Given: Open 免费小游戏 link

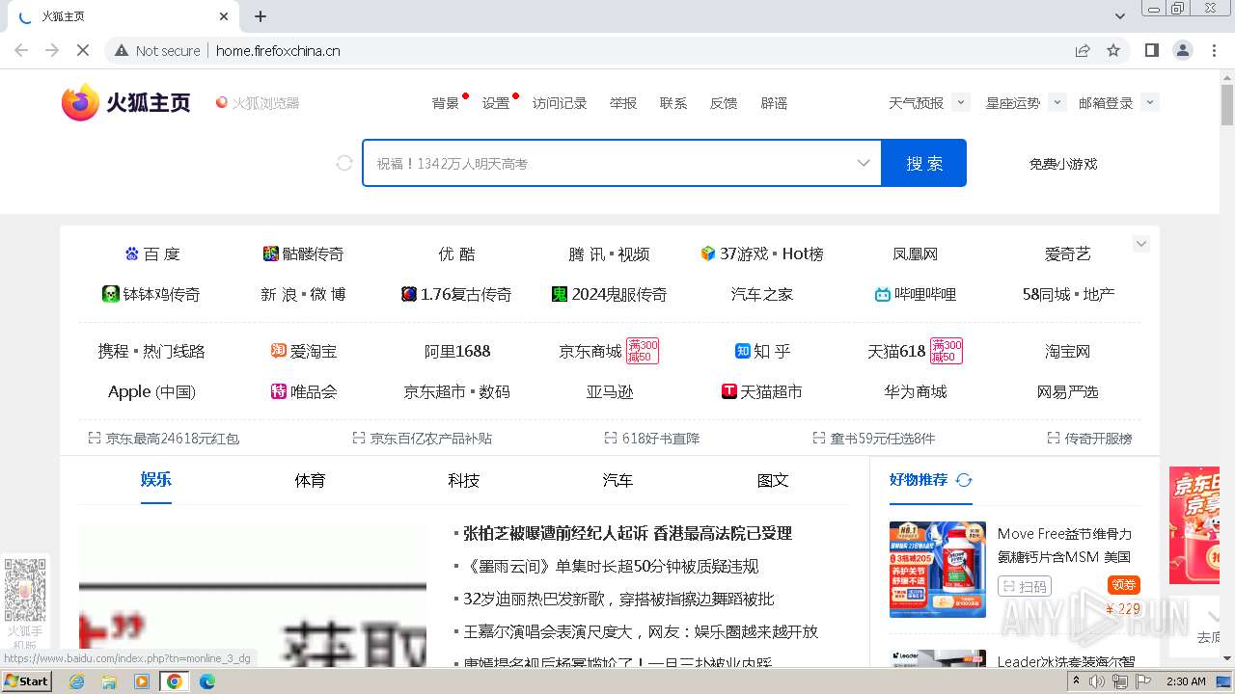Looking at the screenshot, I should click(x=1063, y=164).
